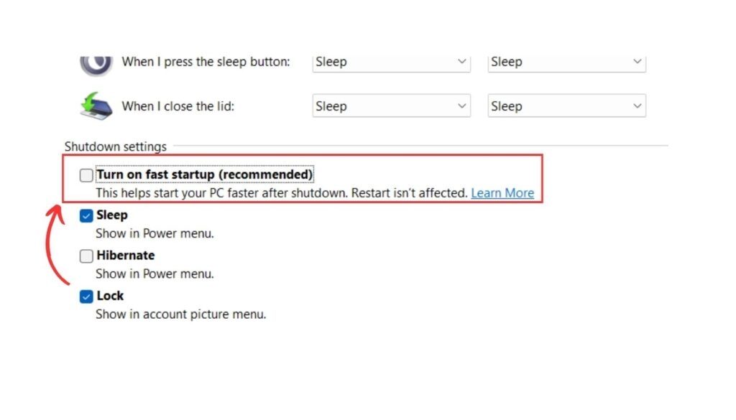Open first close the lid dropdown
This screenshot has width=736, height=420.
point(392,106)
